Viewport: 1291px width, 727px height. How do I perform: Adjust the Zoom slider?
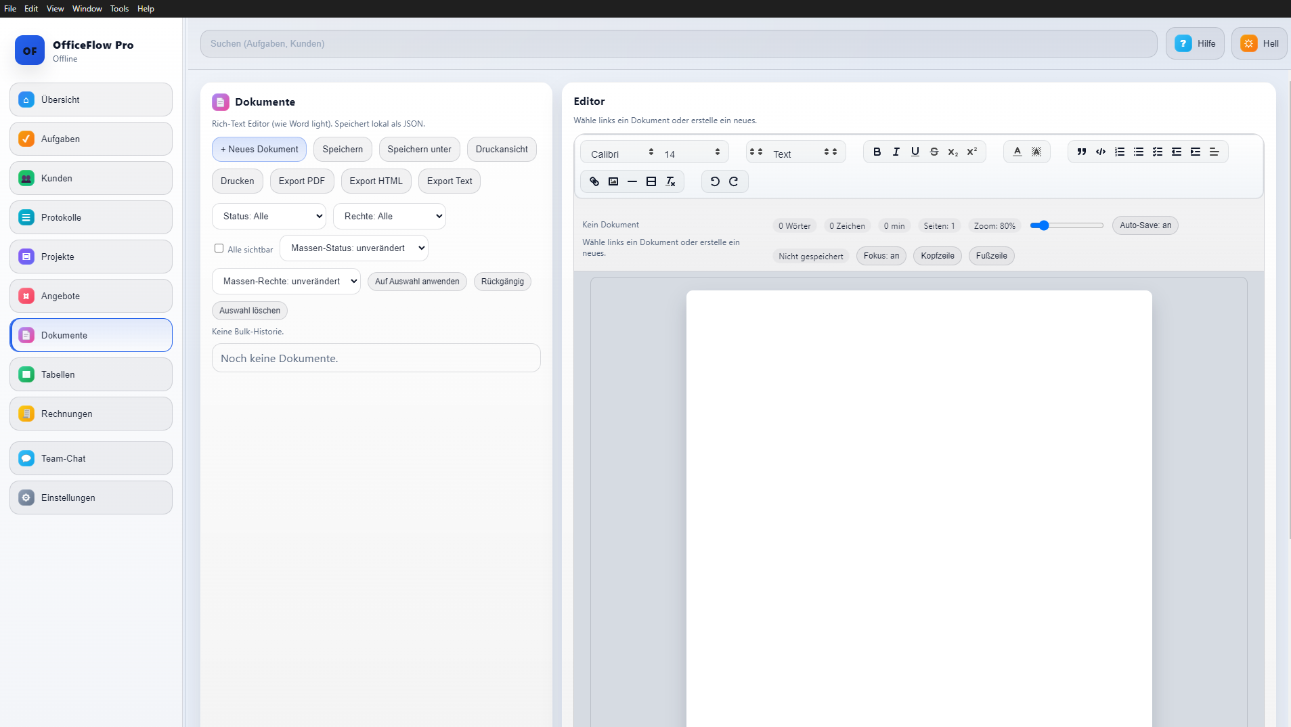tap(1066, 225)
